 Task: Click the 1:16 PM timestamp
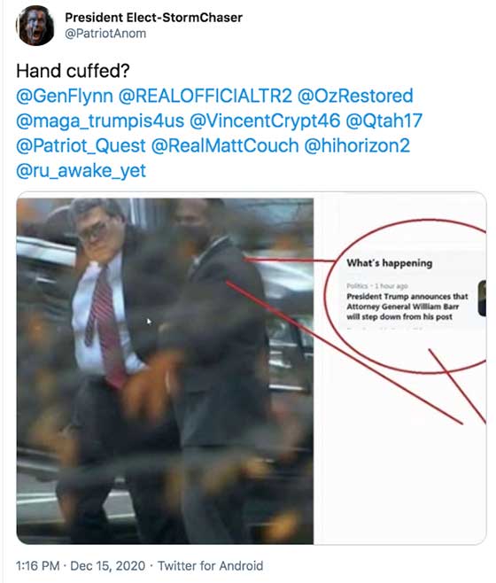[38, 565]
